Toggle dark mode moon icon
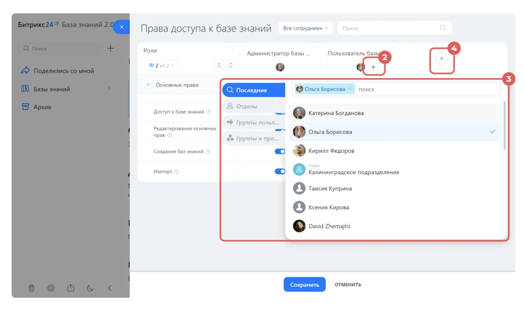The height and width of the screenshot is (311, 526). coord(90,288)
